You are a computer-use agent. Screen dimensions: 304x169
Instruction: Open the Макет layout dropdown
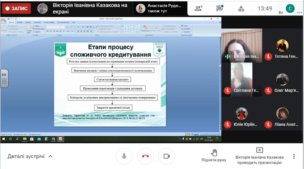(x=37, y=26)
